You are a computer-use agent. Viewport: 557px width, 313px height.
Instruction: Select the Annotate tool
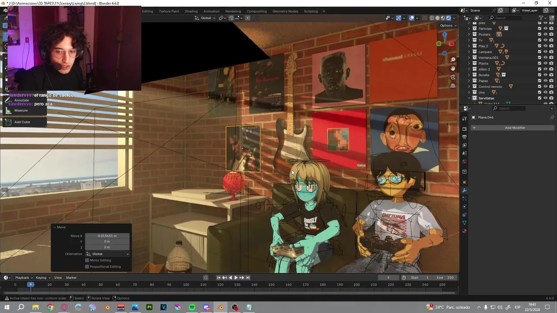click(x=21, y=100)
